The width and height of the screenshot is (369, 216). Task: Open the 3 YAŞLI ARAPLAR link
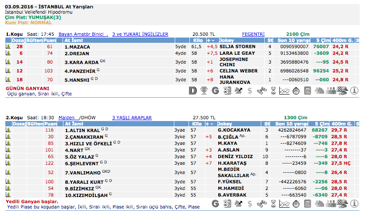(x=132, y=118)
